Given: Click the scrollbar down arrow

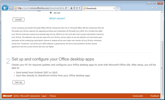Looking at the screenshot, I should point(162,97).
